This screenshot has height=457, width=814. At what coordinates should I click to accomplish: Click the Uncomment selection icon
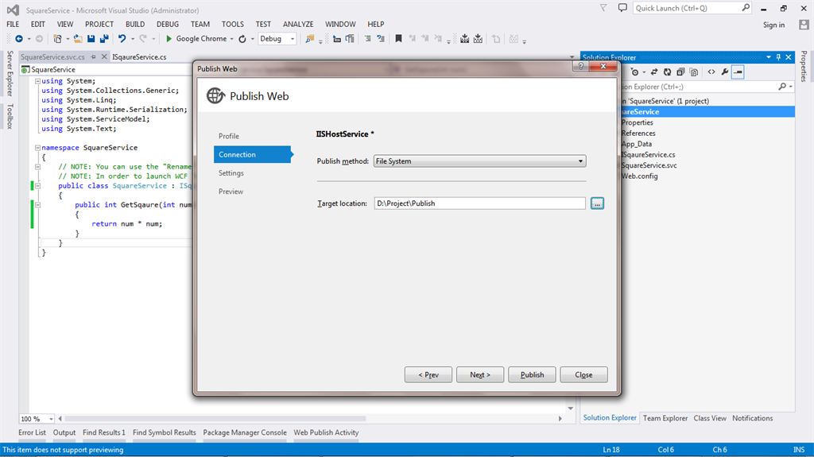(381, 39)
